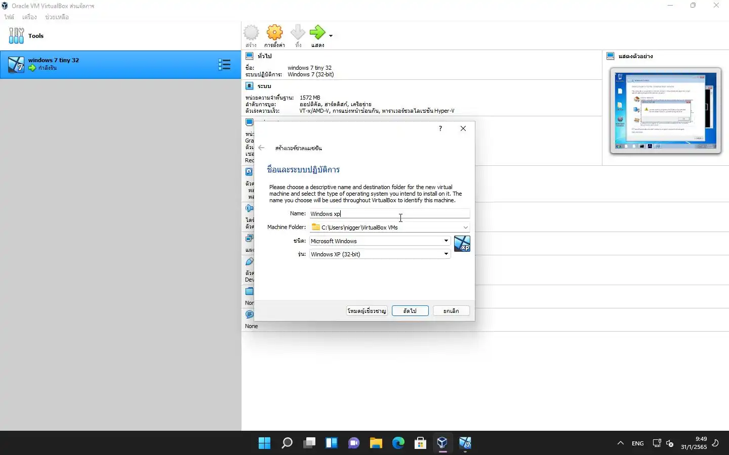This screenshot has width=729, height=455.
Task: Open the windows 7 tiny 32 machine menu icon
Action: pos(224,64)
